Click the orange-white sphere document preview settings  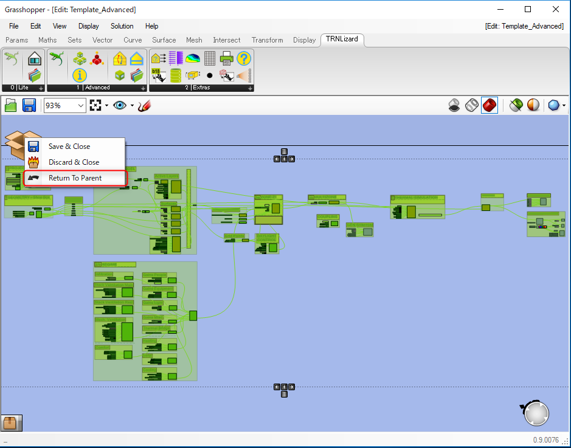click(533, 106)
